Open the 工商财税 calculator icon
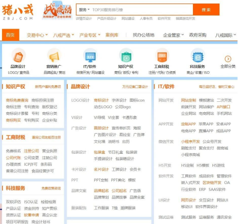Viewport: 238px width, 224px height. pos(162,55)
